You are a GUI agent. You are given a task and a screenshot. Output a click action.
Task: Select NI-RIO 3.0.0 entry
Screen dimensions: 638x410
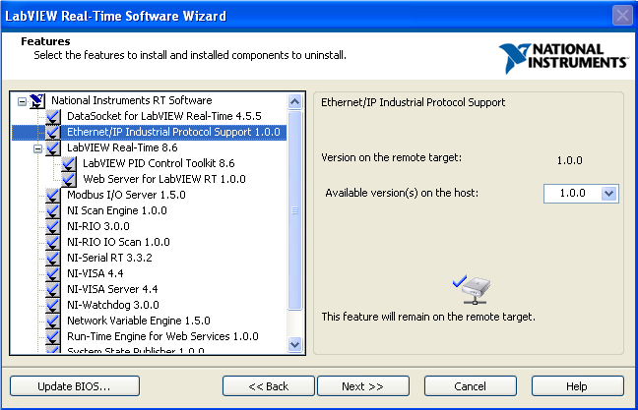[x=98, y=226]
